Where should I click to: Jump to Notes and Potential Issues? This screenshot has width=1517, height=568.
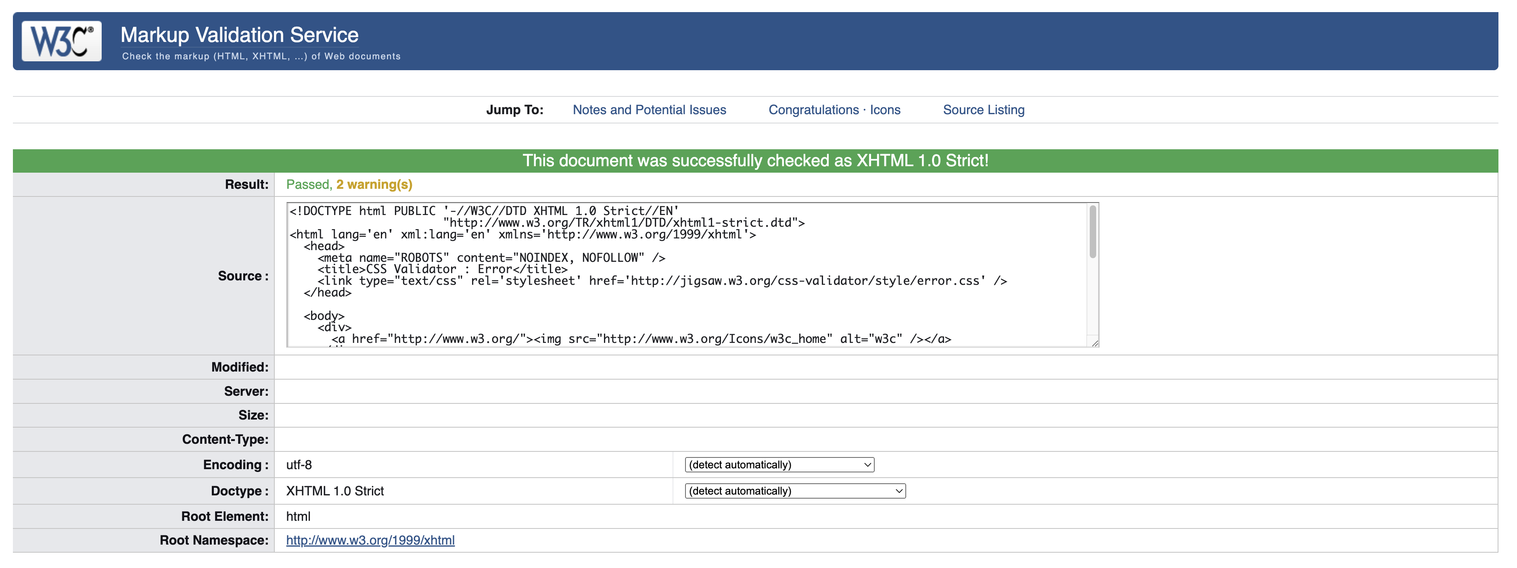click(x=649, y=109)
